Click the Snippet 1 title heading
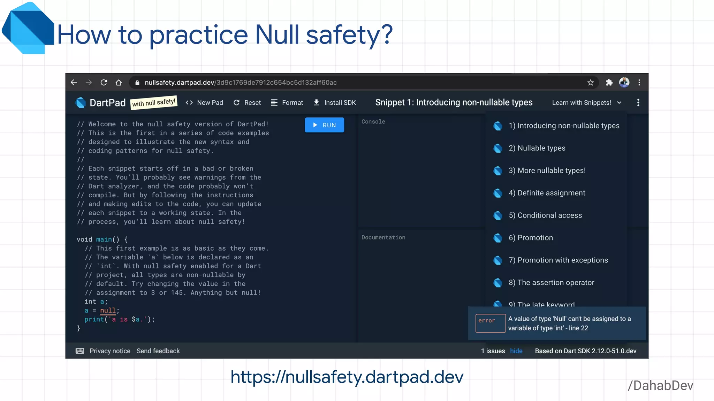Screen dimensions: 714x401 pyautogui.click(x=454, y=102)
